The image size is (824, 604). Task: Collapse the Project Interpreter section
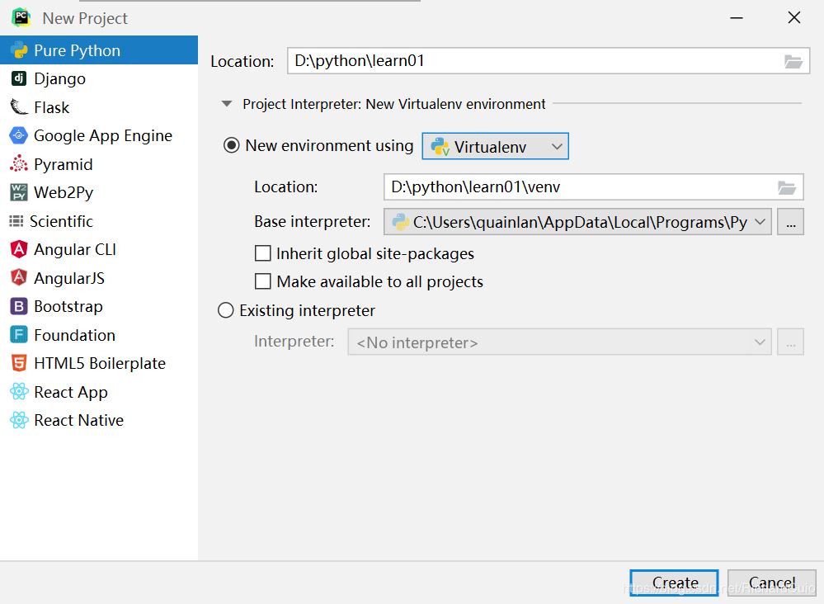pyautogui.click(x=226, y=104)
